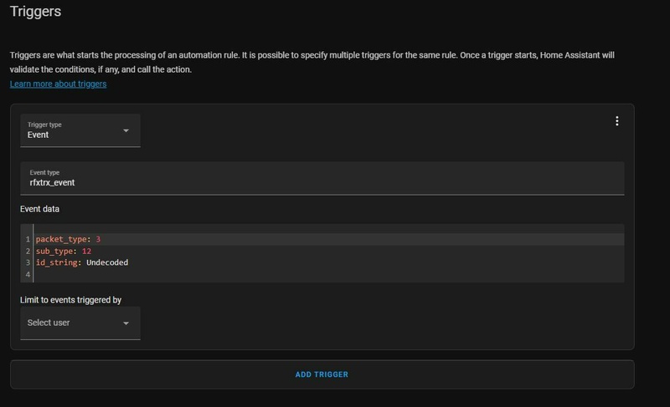Place cursor on the id_string key
Image resolution: width=670 pixels, height=407 pixels.
(58, 262)
